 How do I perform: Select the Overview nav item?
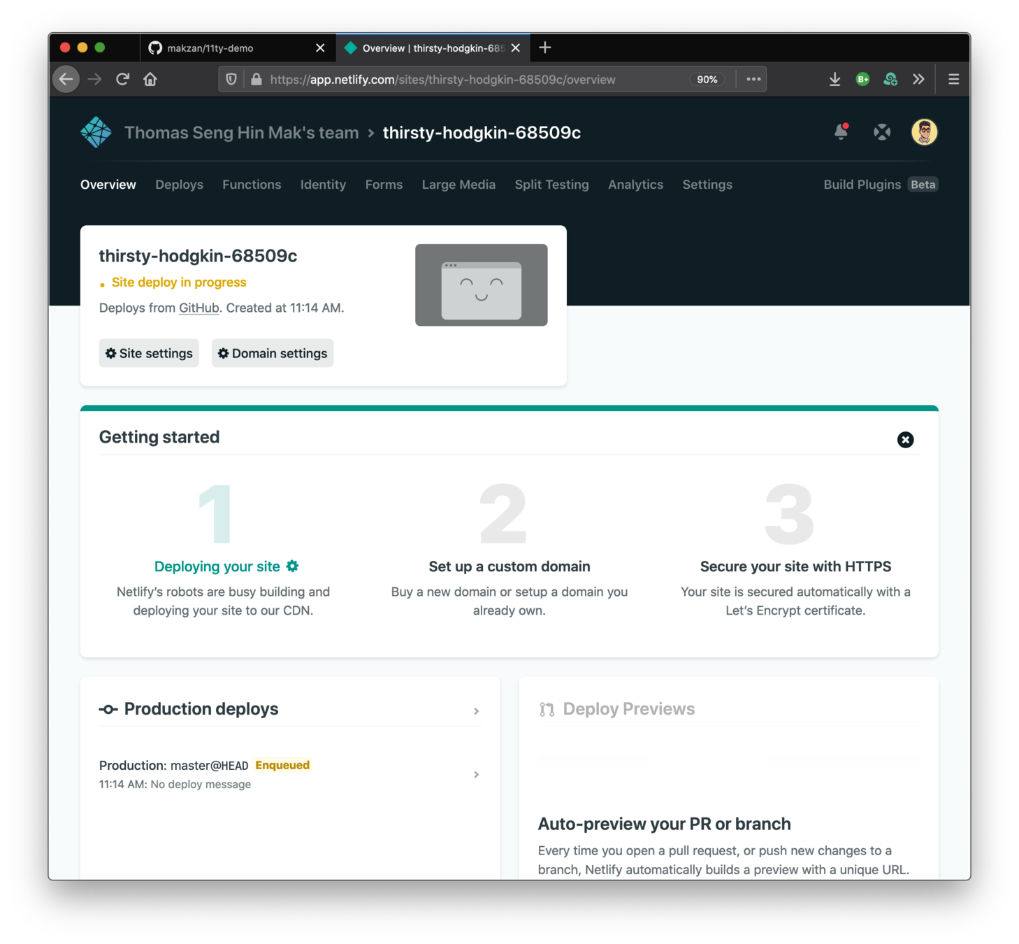click(108, 185)
